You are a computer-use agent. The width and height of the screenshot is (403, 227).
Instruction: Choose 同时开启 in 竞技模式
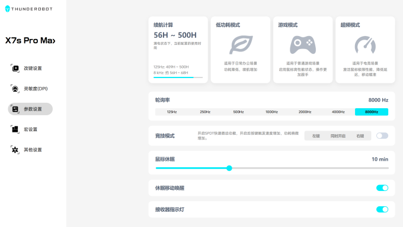point(338,136)
